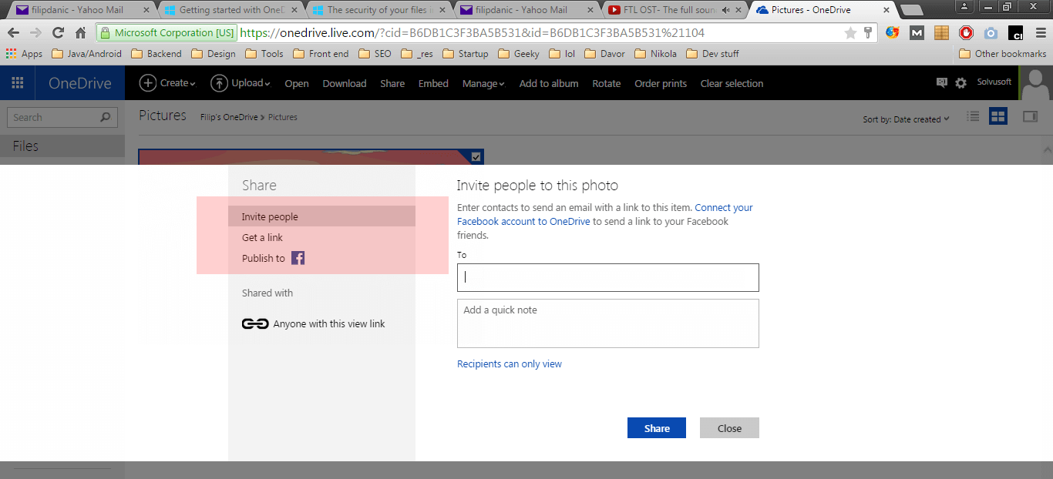Click Rotate in the command bar
This screenshot has width=1053, height=479.
point(607,83)
